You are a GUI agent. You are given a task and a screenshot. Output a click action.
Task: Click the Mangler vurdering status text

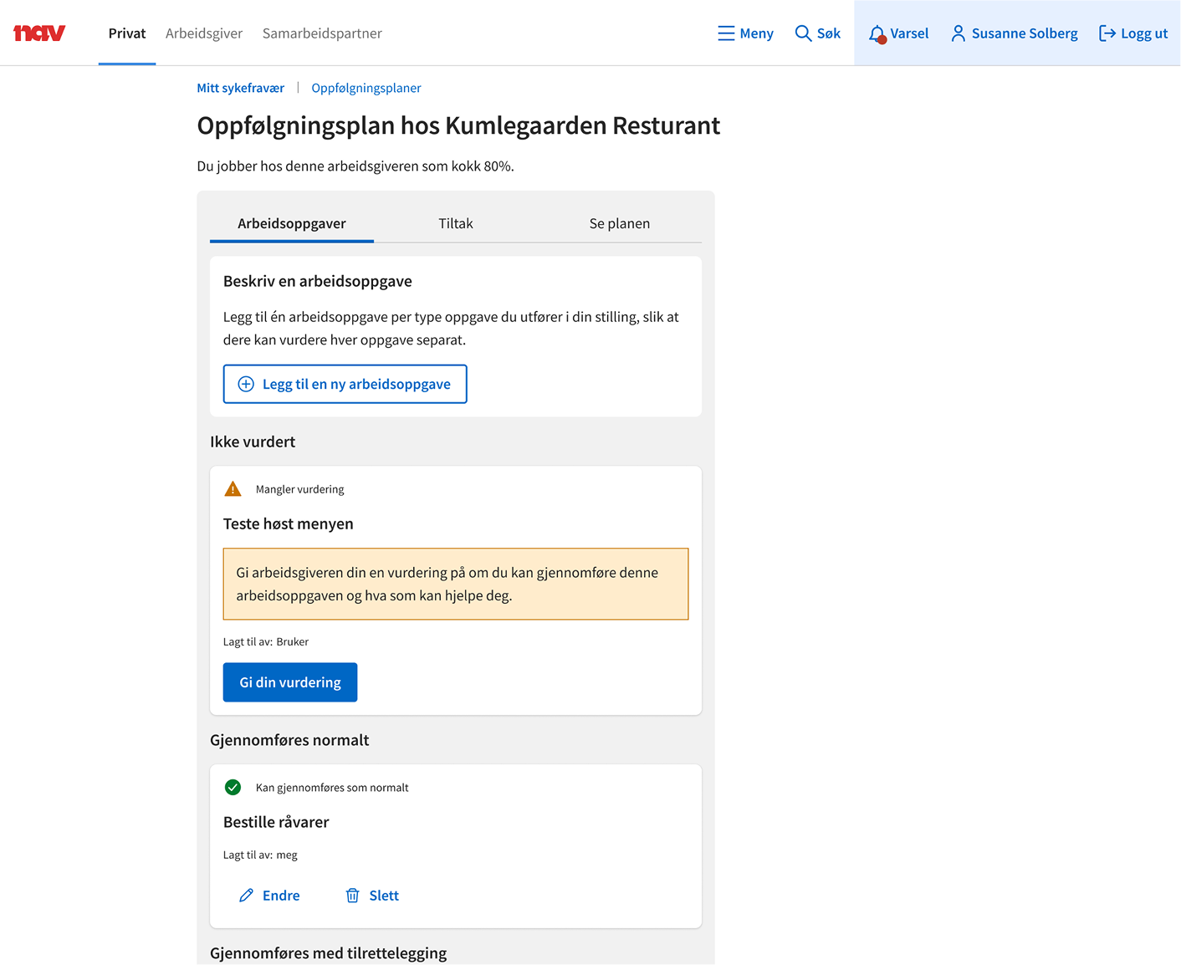pos(299,489)
